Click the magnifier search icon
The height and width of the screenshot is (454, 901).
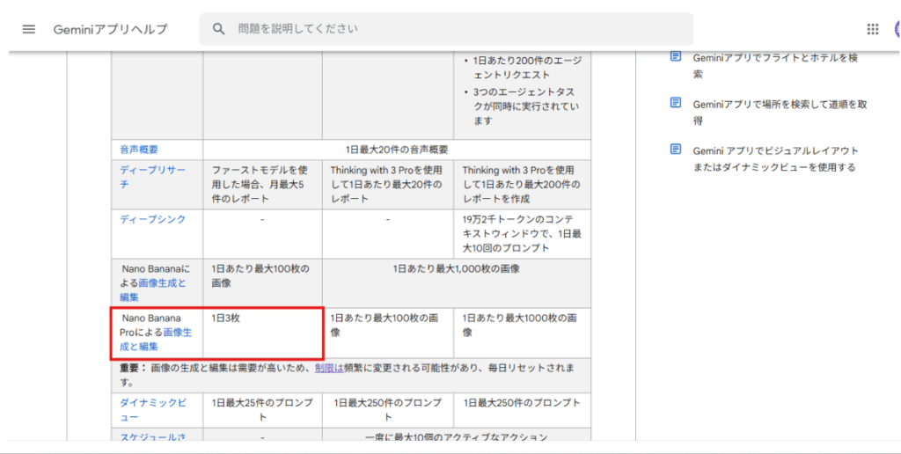click(x=219, y=29)
